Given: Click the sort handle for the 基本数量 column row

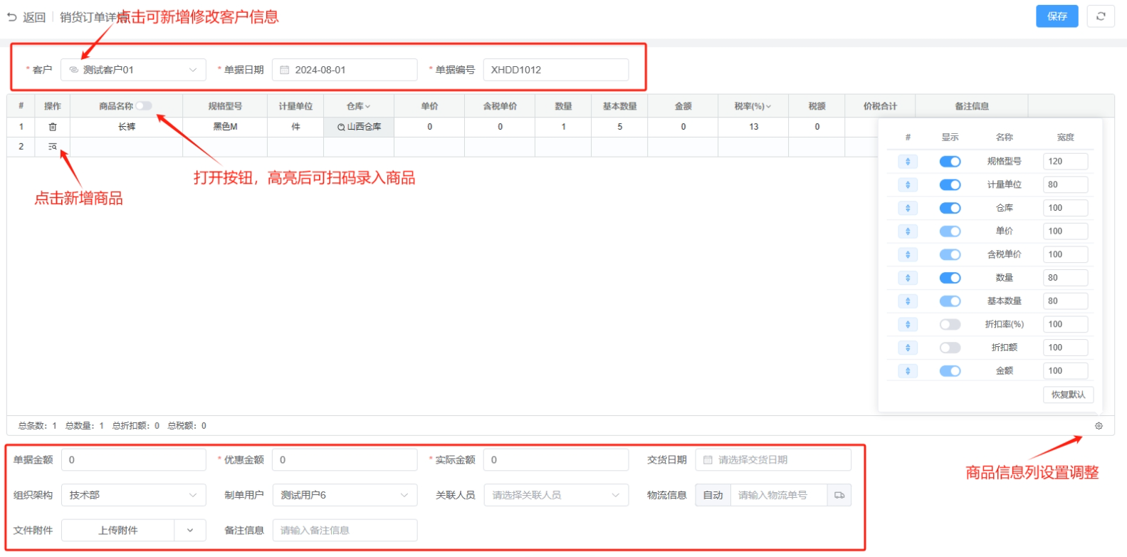Looking at the screenshot, I should tap(908, 301).
